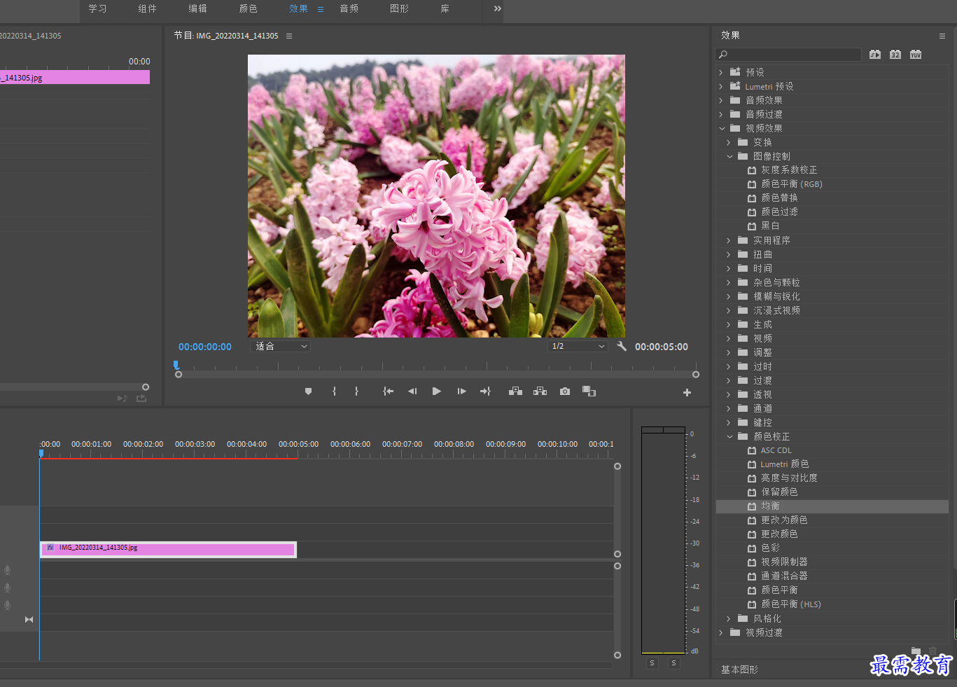Select the 颜色平衡 (RGB) effect
Image resolution: width=957 pixels, height=687 pixels.
click(x=792, y=184)
